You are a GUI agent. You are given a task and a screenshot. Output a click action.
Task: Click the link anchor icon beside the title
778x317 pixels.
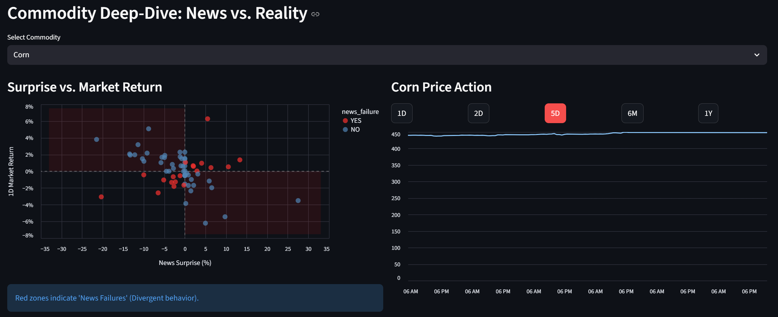pos(315,14)
